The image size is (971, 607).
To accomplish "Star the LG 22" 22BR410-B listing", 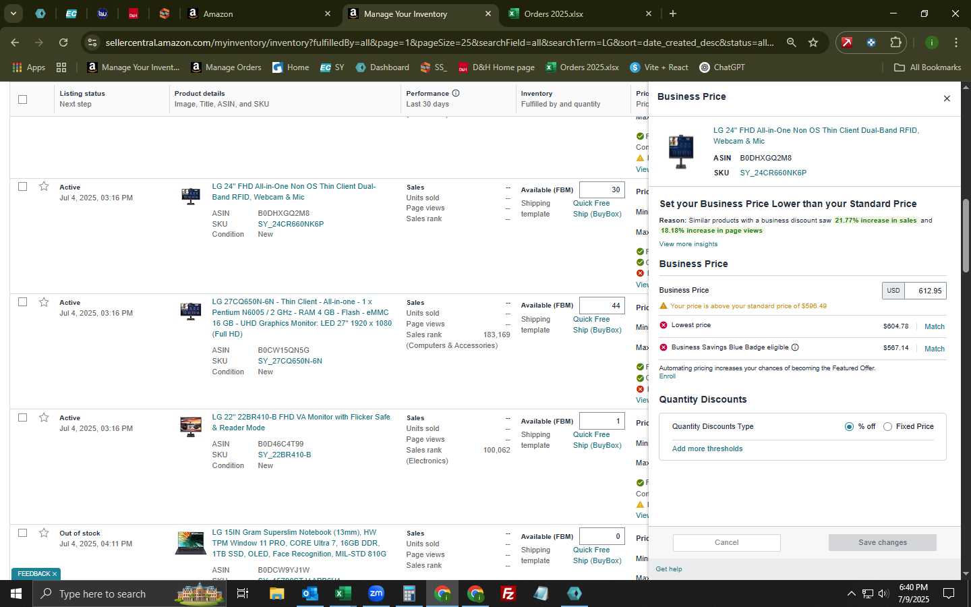I will click(x=44, y=417).
